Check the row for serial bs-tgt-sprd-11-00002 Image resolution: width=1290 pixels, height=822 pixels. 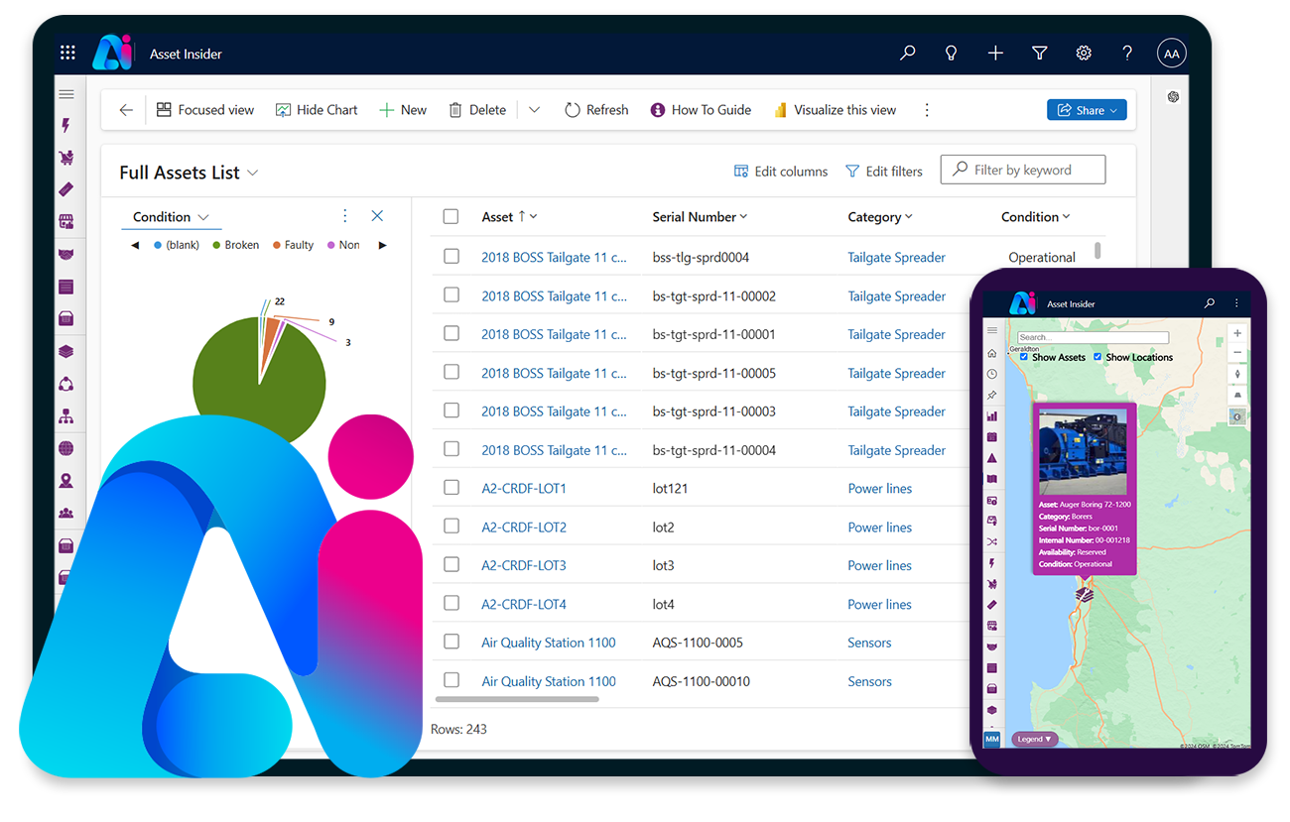[451, 294]
